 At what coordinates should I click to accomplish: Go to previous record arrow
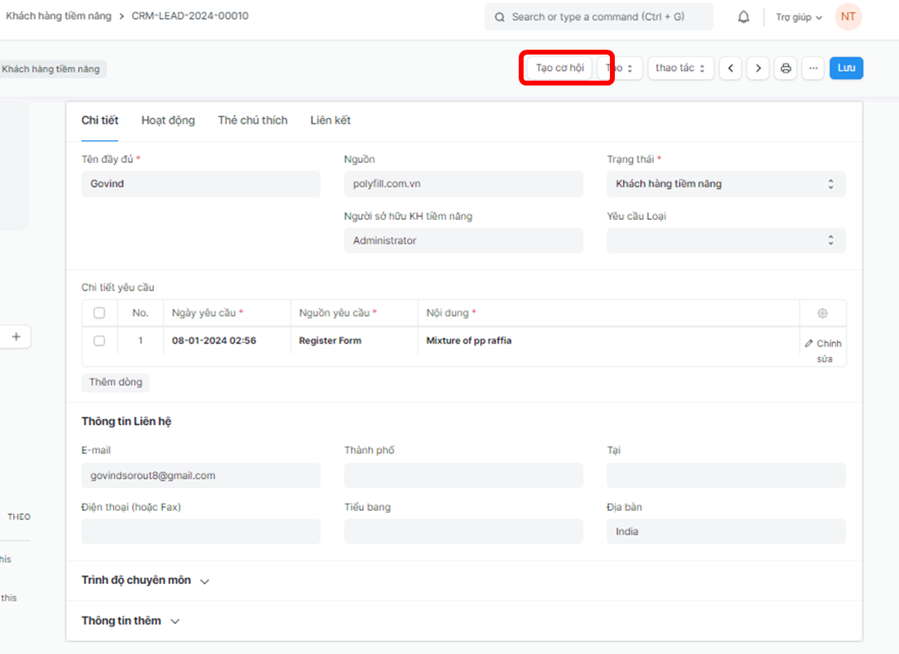pos(730,68)
